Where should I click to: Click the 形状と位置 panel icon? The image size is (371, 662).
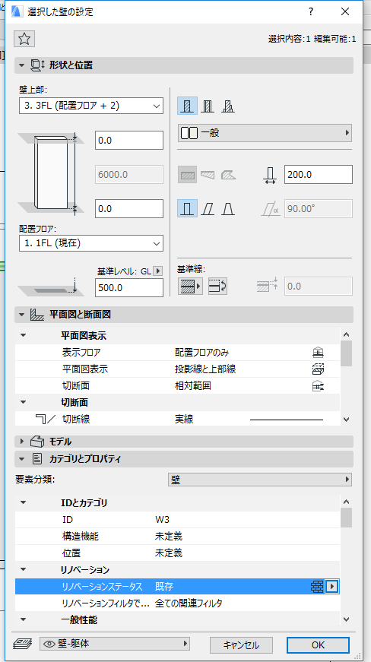38,65
